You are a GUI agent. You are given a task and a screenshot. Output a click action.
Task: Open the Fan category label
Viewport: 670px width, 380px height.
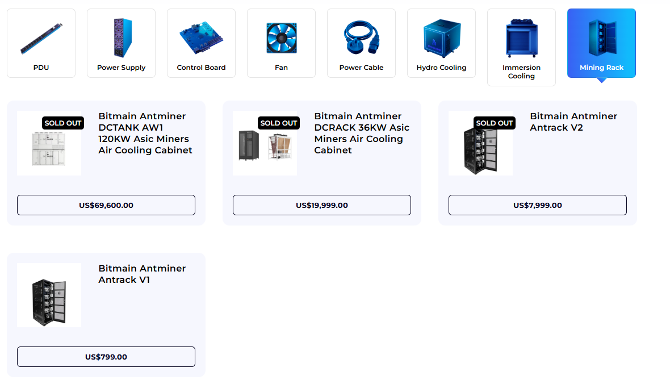click(281, 68)
